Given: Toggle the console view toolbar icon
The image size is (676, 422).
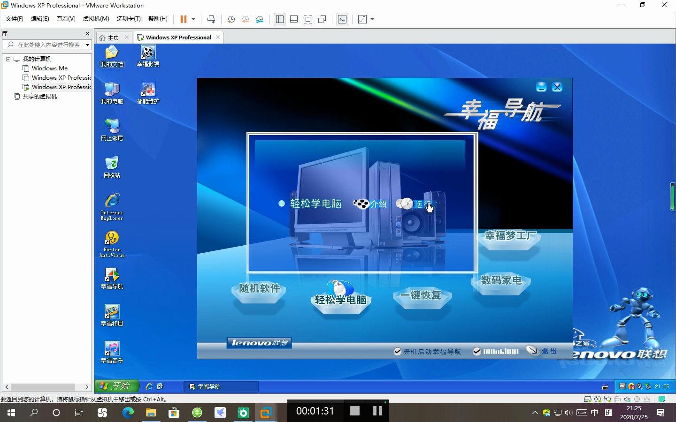Looking at the screenshot, I should (342, 19).
